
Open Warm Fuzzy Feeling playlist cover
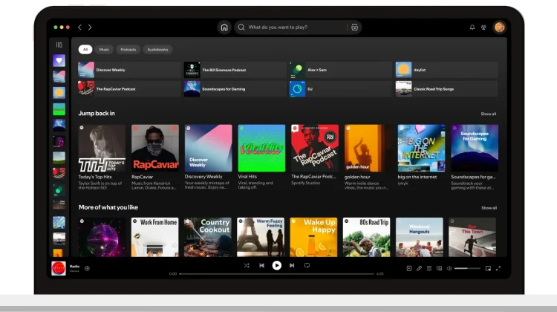(x=261, y=237)
